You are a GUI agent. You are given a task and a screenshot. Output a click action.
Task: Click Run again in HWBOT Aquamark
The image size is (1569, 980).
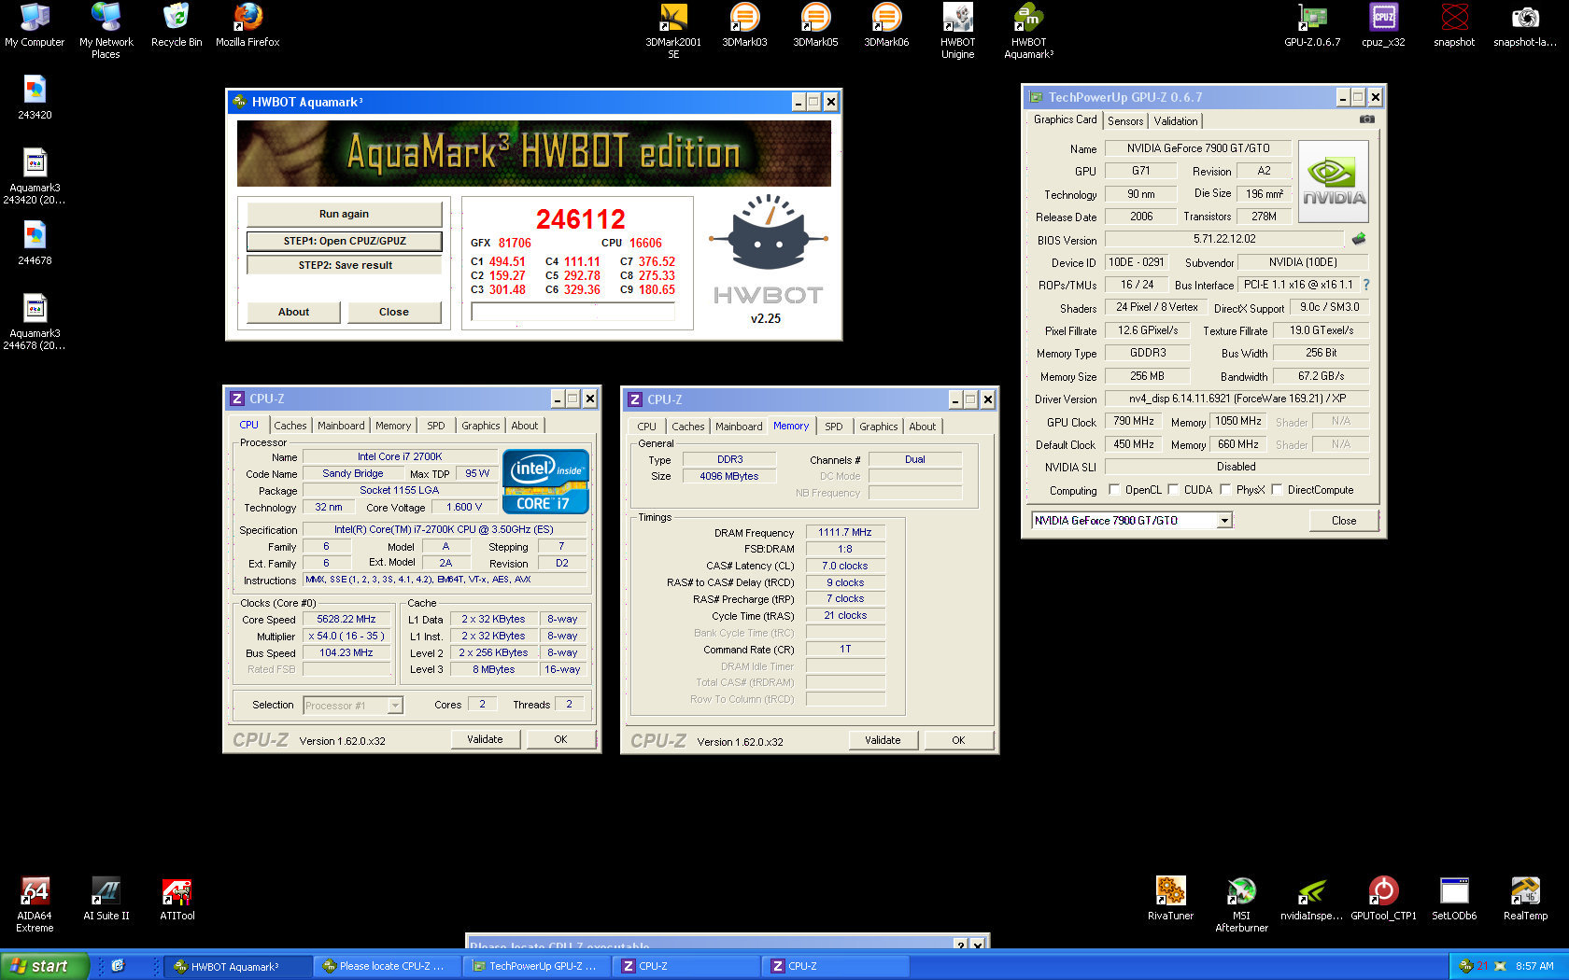pyautogui.click(x=344, y=214)
